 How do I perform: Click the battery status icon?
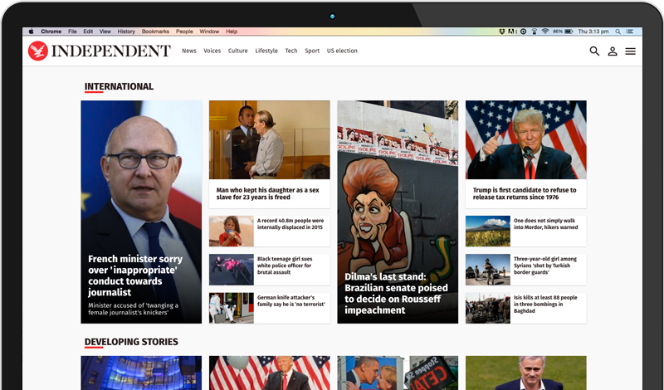coord(569,32)
